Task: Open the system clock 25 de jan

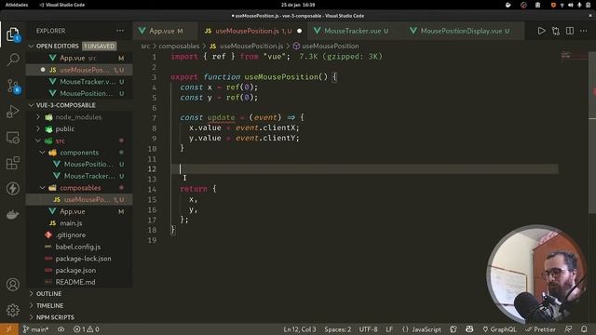Action: (x=298, y=5)
